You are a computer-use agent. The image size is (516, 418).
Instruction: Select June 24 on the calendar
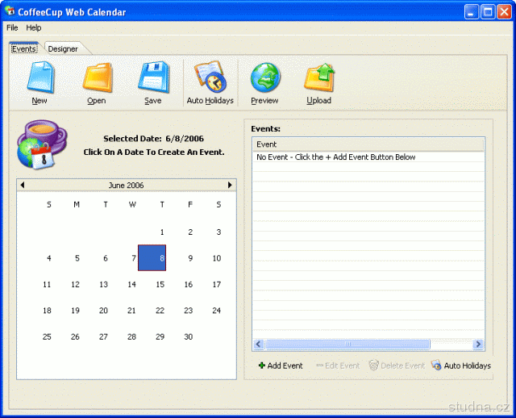[x=217, y=311]
